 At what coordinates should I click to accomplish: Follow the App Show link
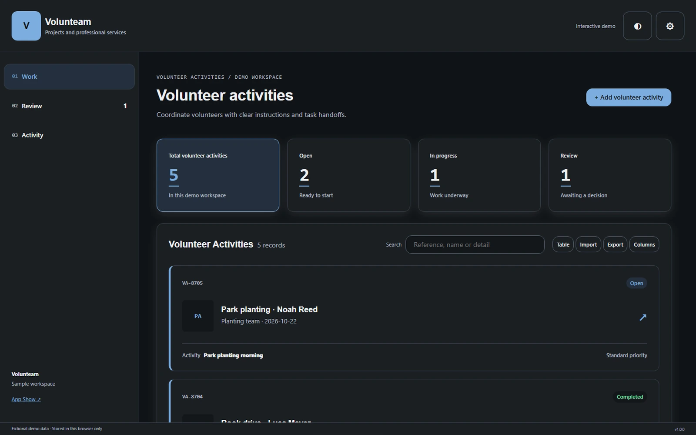click(26, 399)
